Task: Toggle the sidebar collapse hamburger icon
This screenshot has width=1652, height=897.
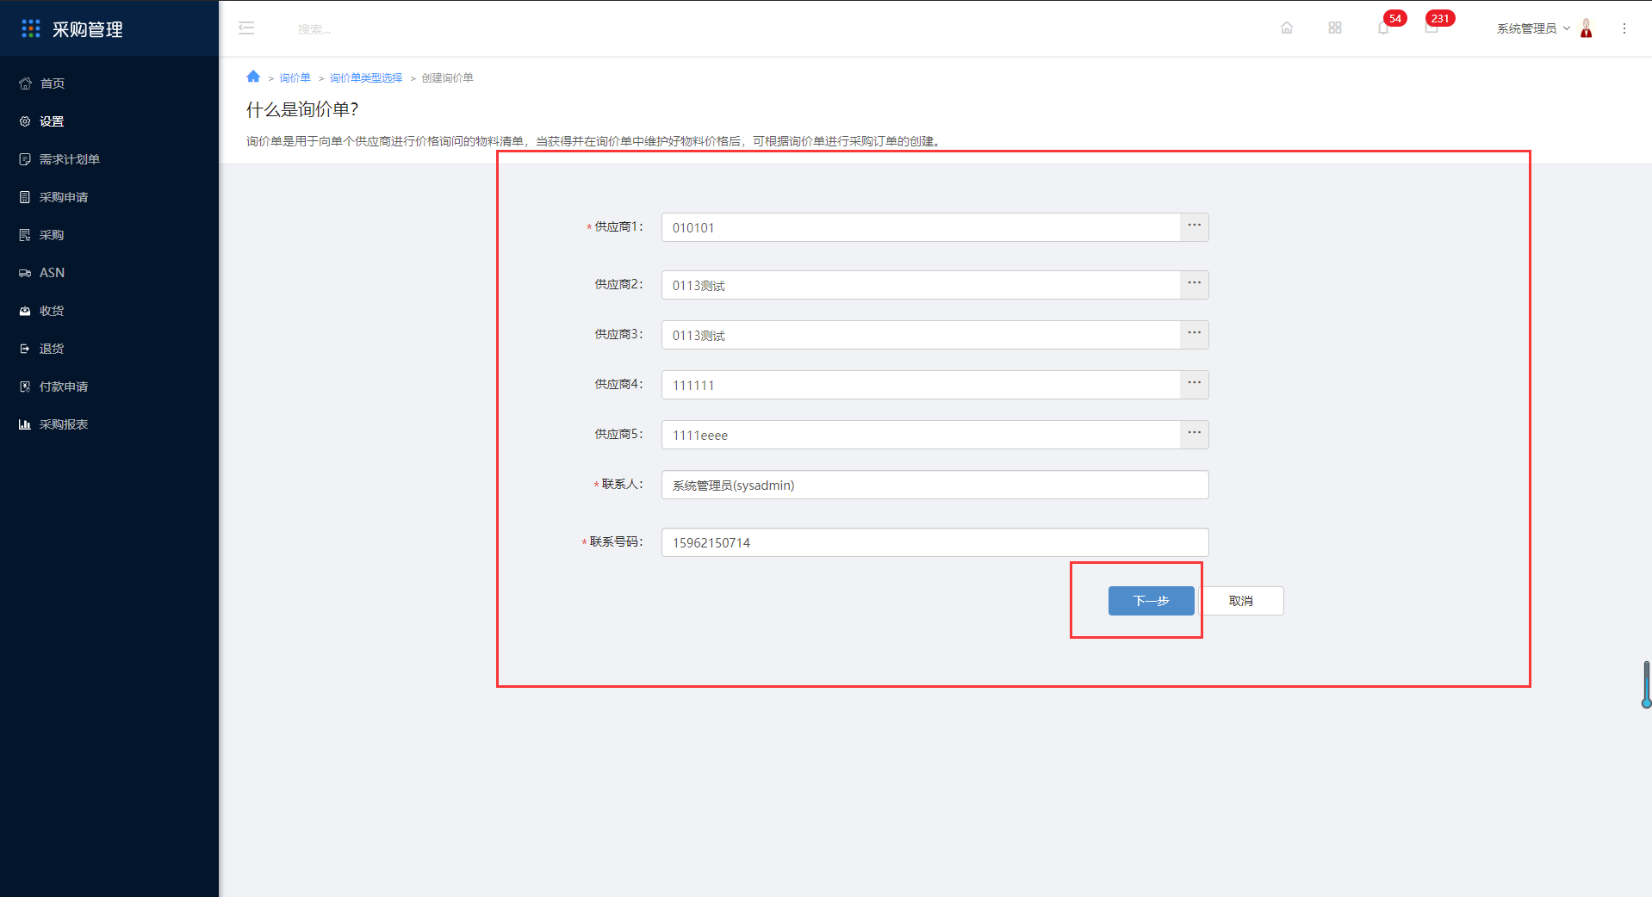Action: click(x=246, y=28)
